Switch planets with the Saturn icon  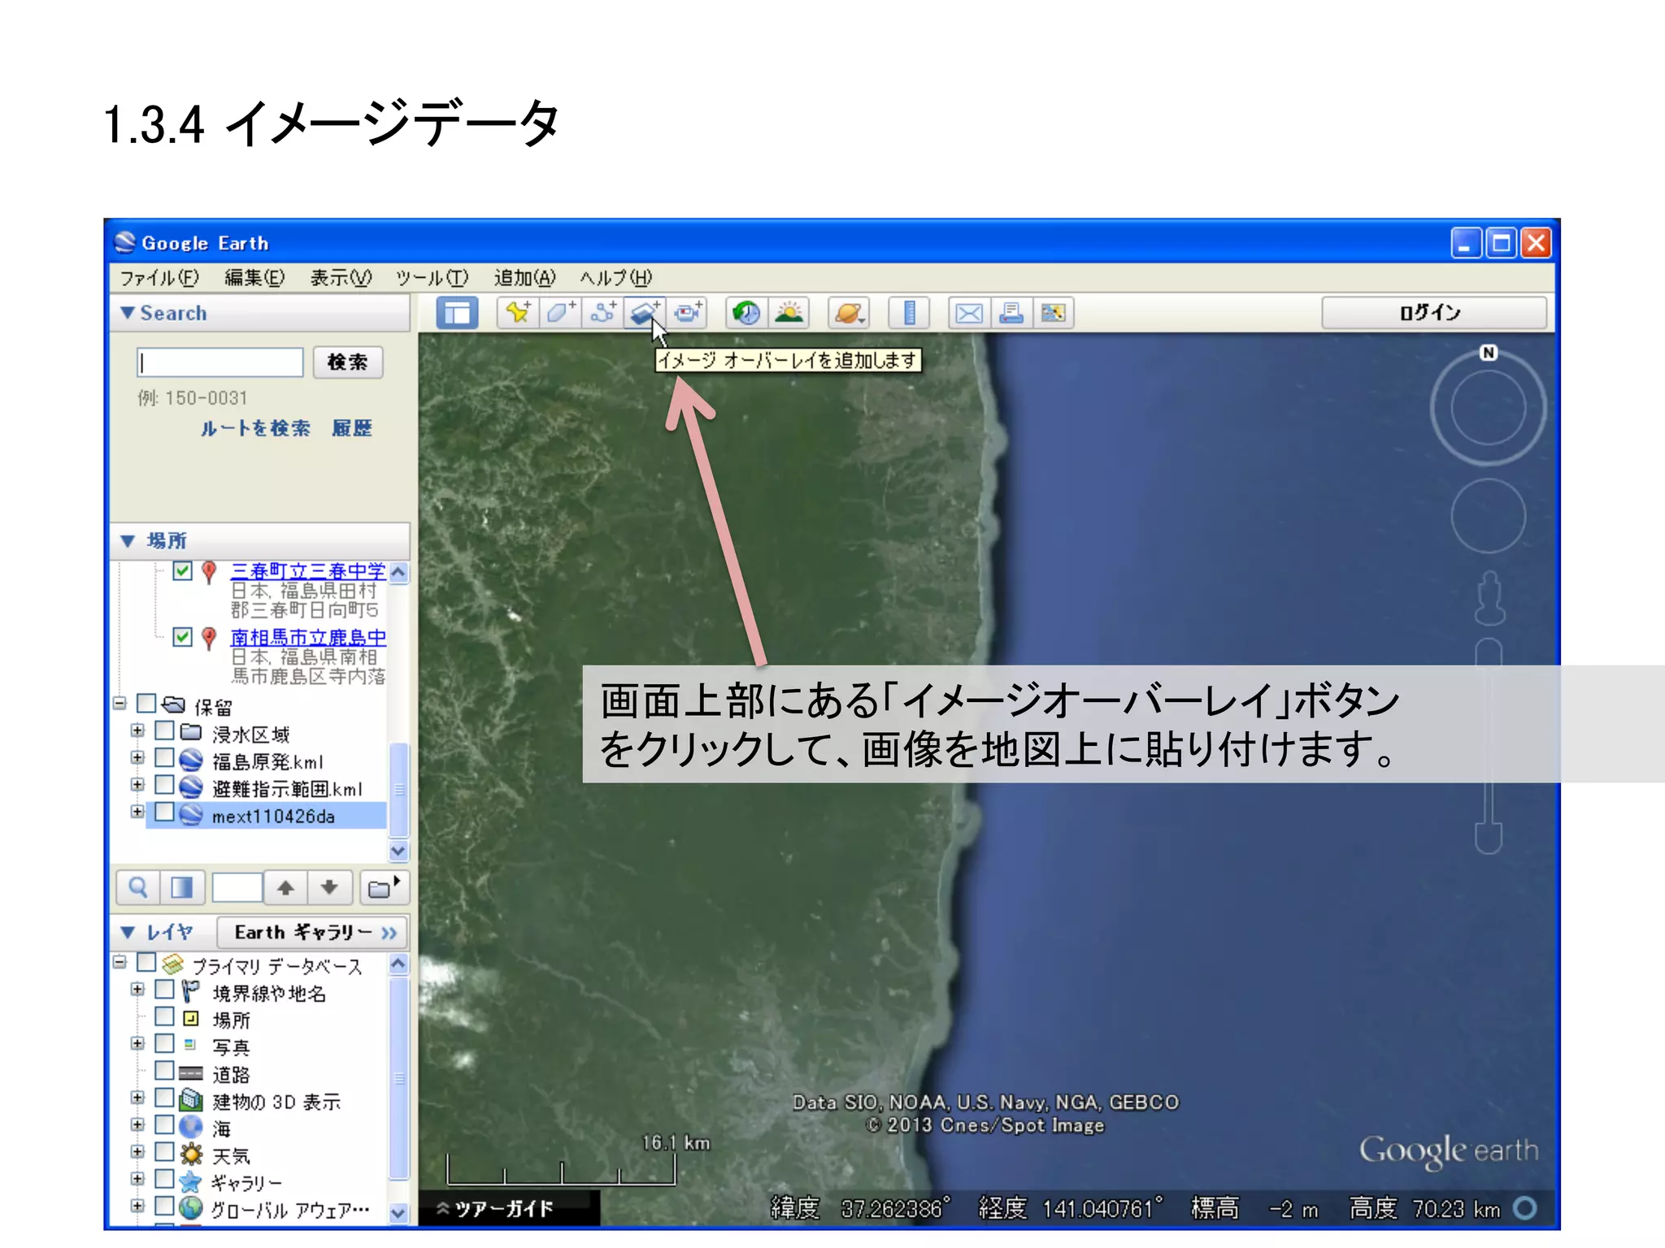click(849, 313)
